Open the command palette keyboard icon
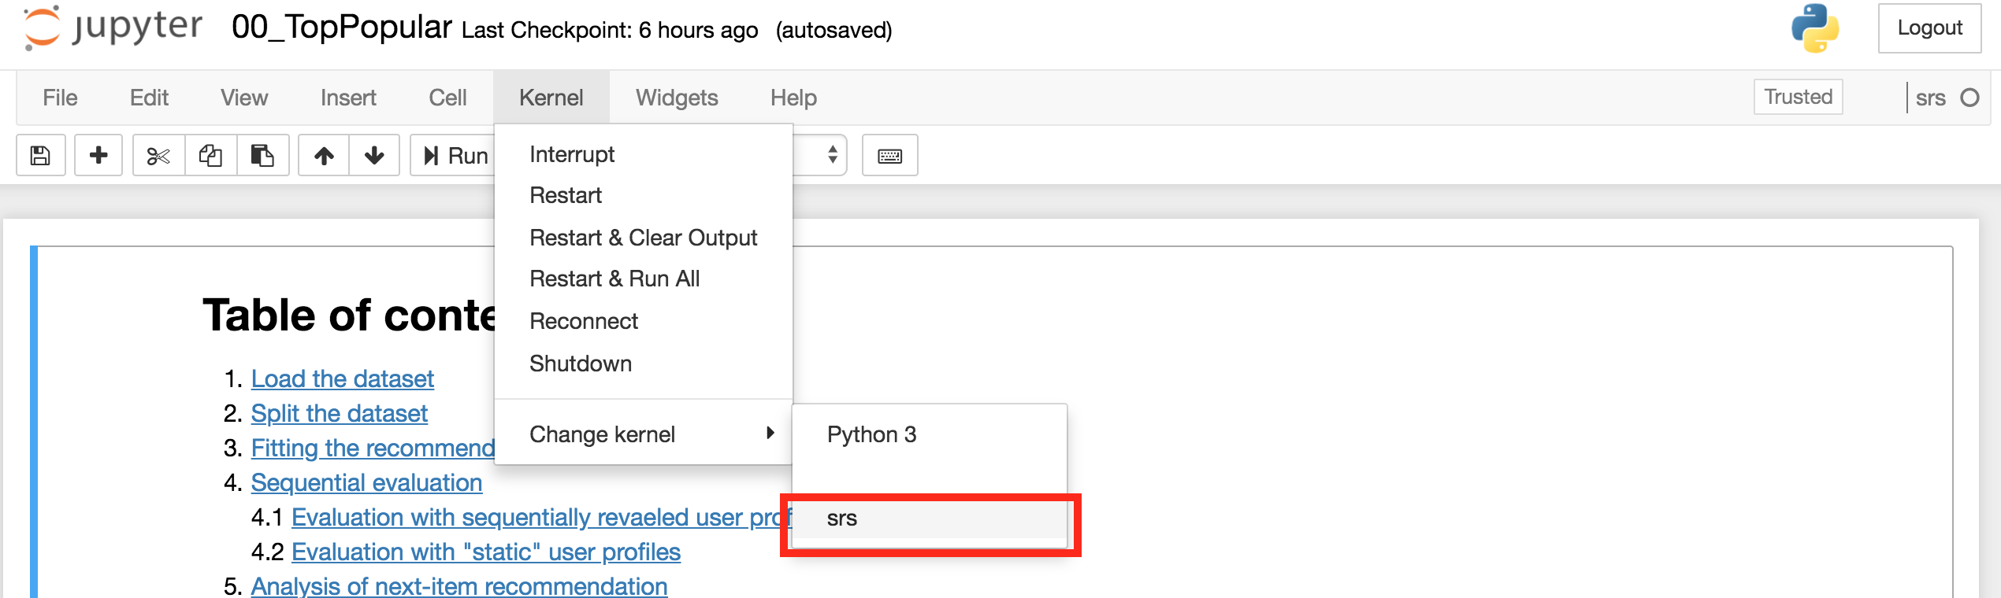This screenshot has width=2001, height=598. tap(890, 155)
